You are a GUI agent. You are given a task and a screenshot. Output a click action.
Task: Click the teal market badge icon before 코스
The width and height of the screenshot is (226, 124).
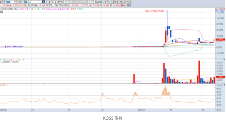[26, 2]
